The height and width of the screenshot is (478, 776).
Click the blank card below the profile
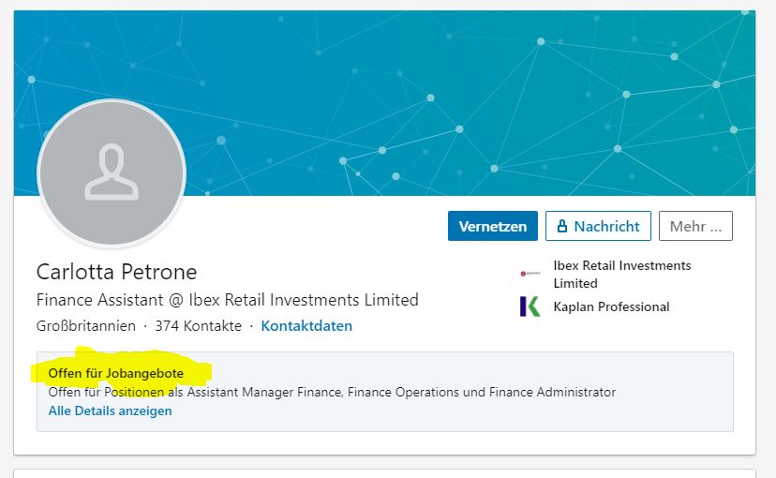pos(384,472)
